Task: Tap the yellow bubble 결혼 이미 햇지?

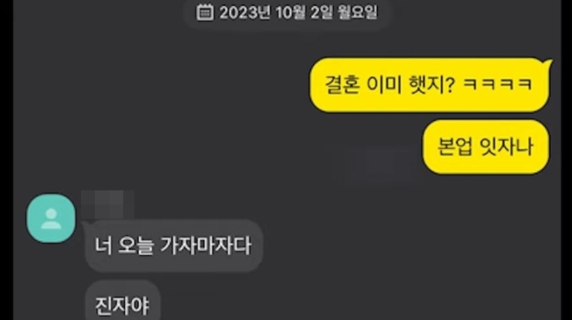Action: coord(429,85)
